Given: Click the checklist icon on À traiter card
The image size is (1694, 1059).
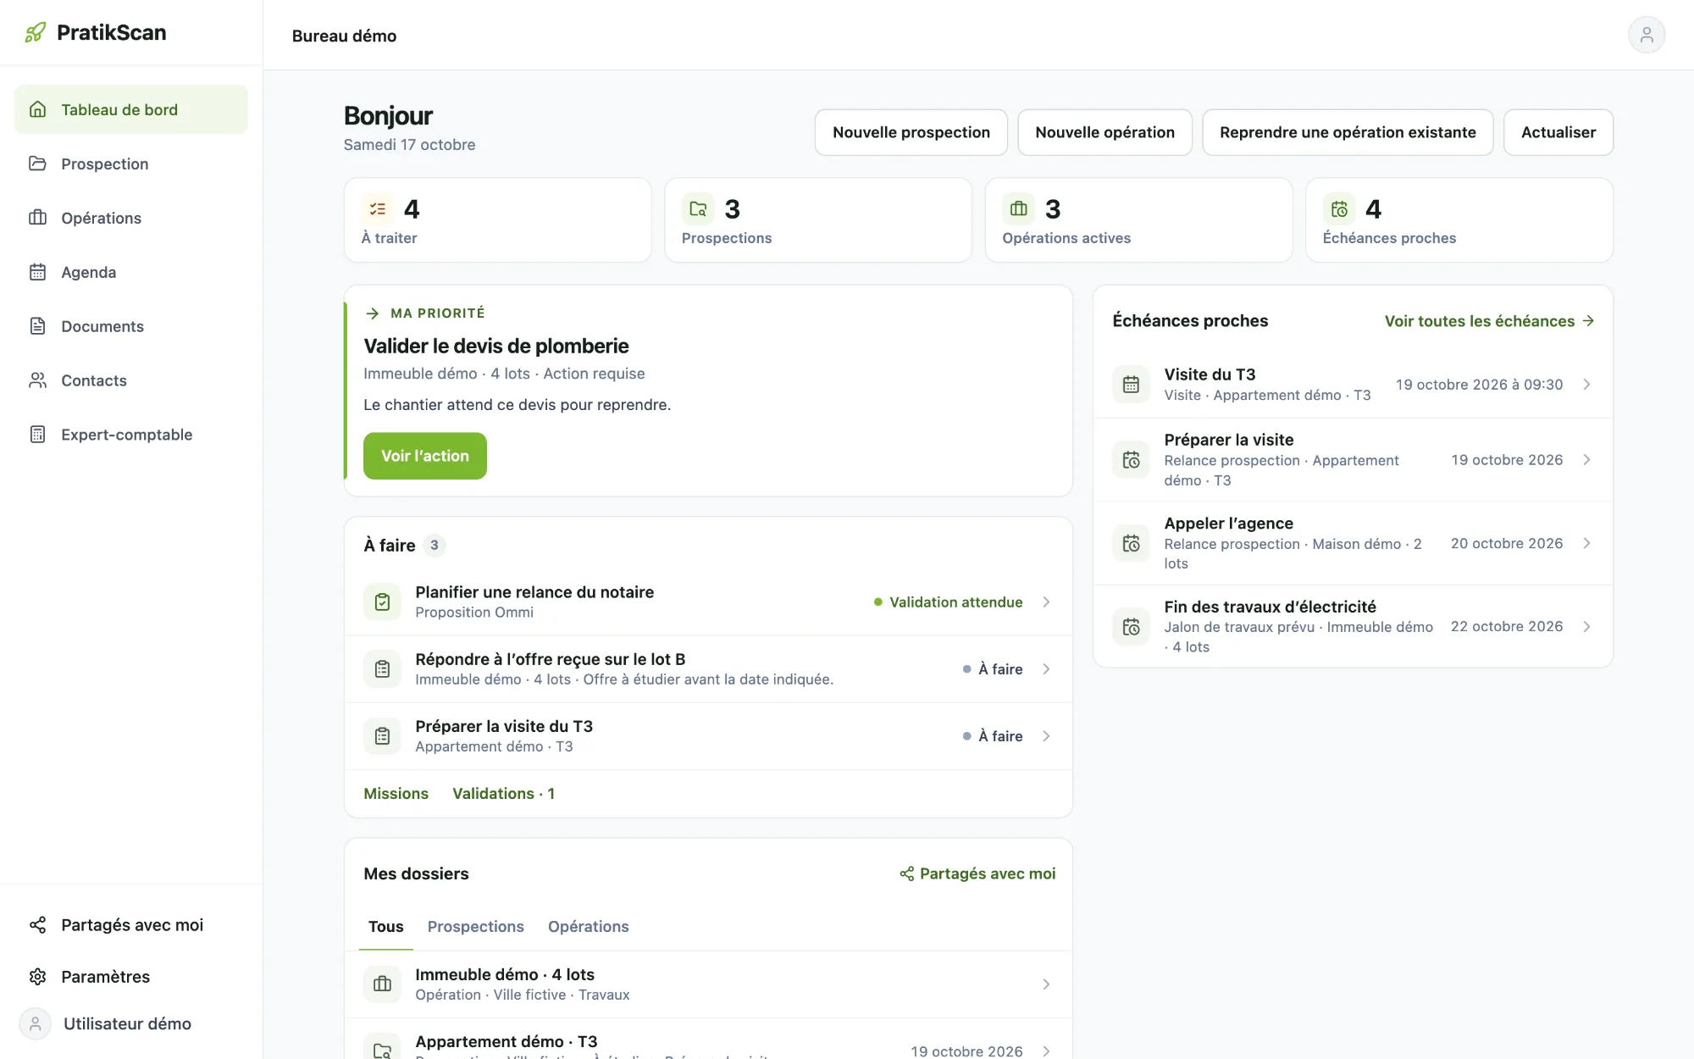Looking at the screenshot, I should (378, 208).
